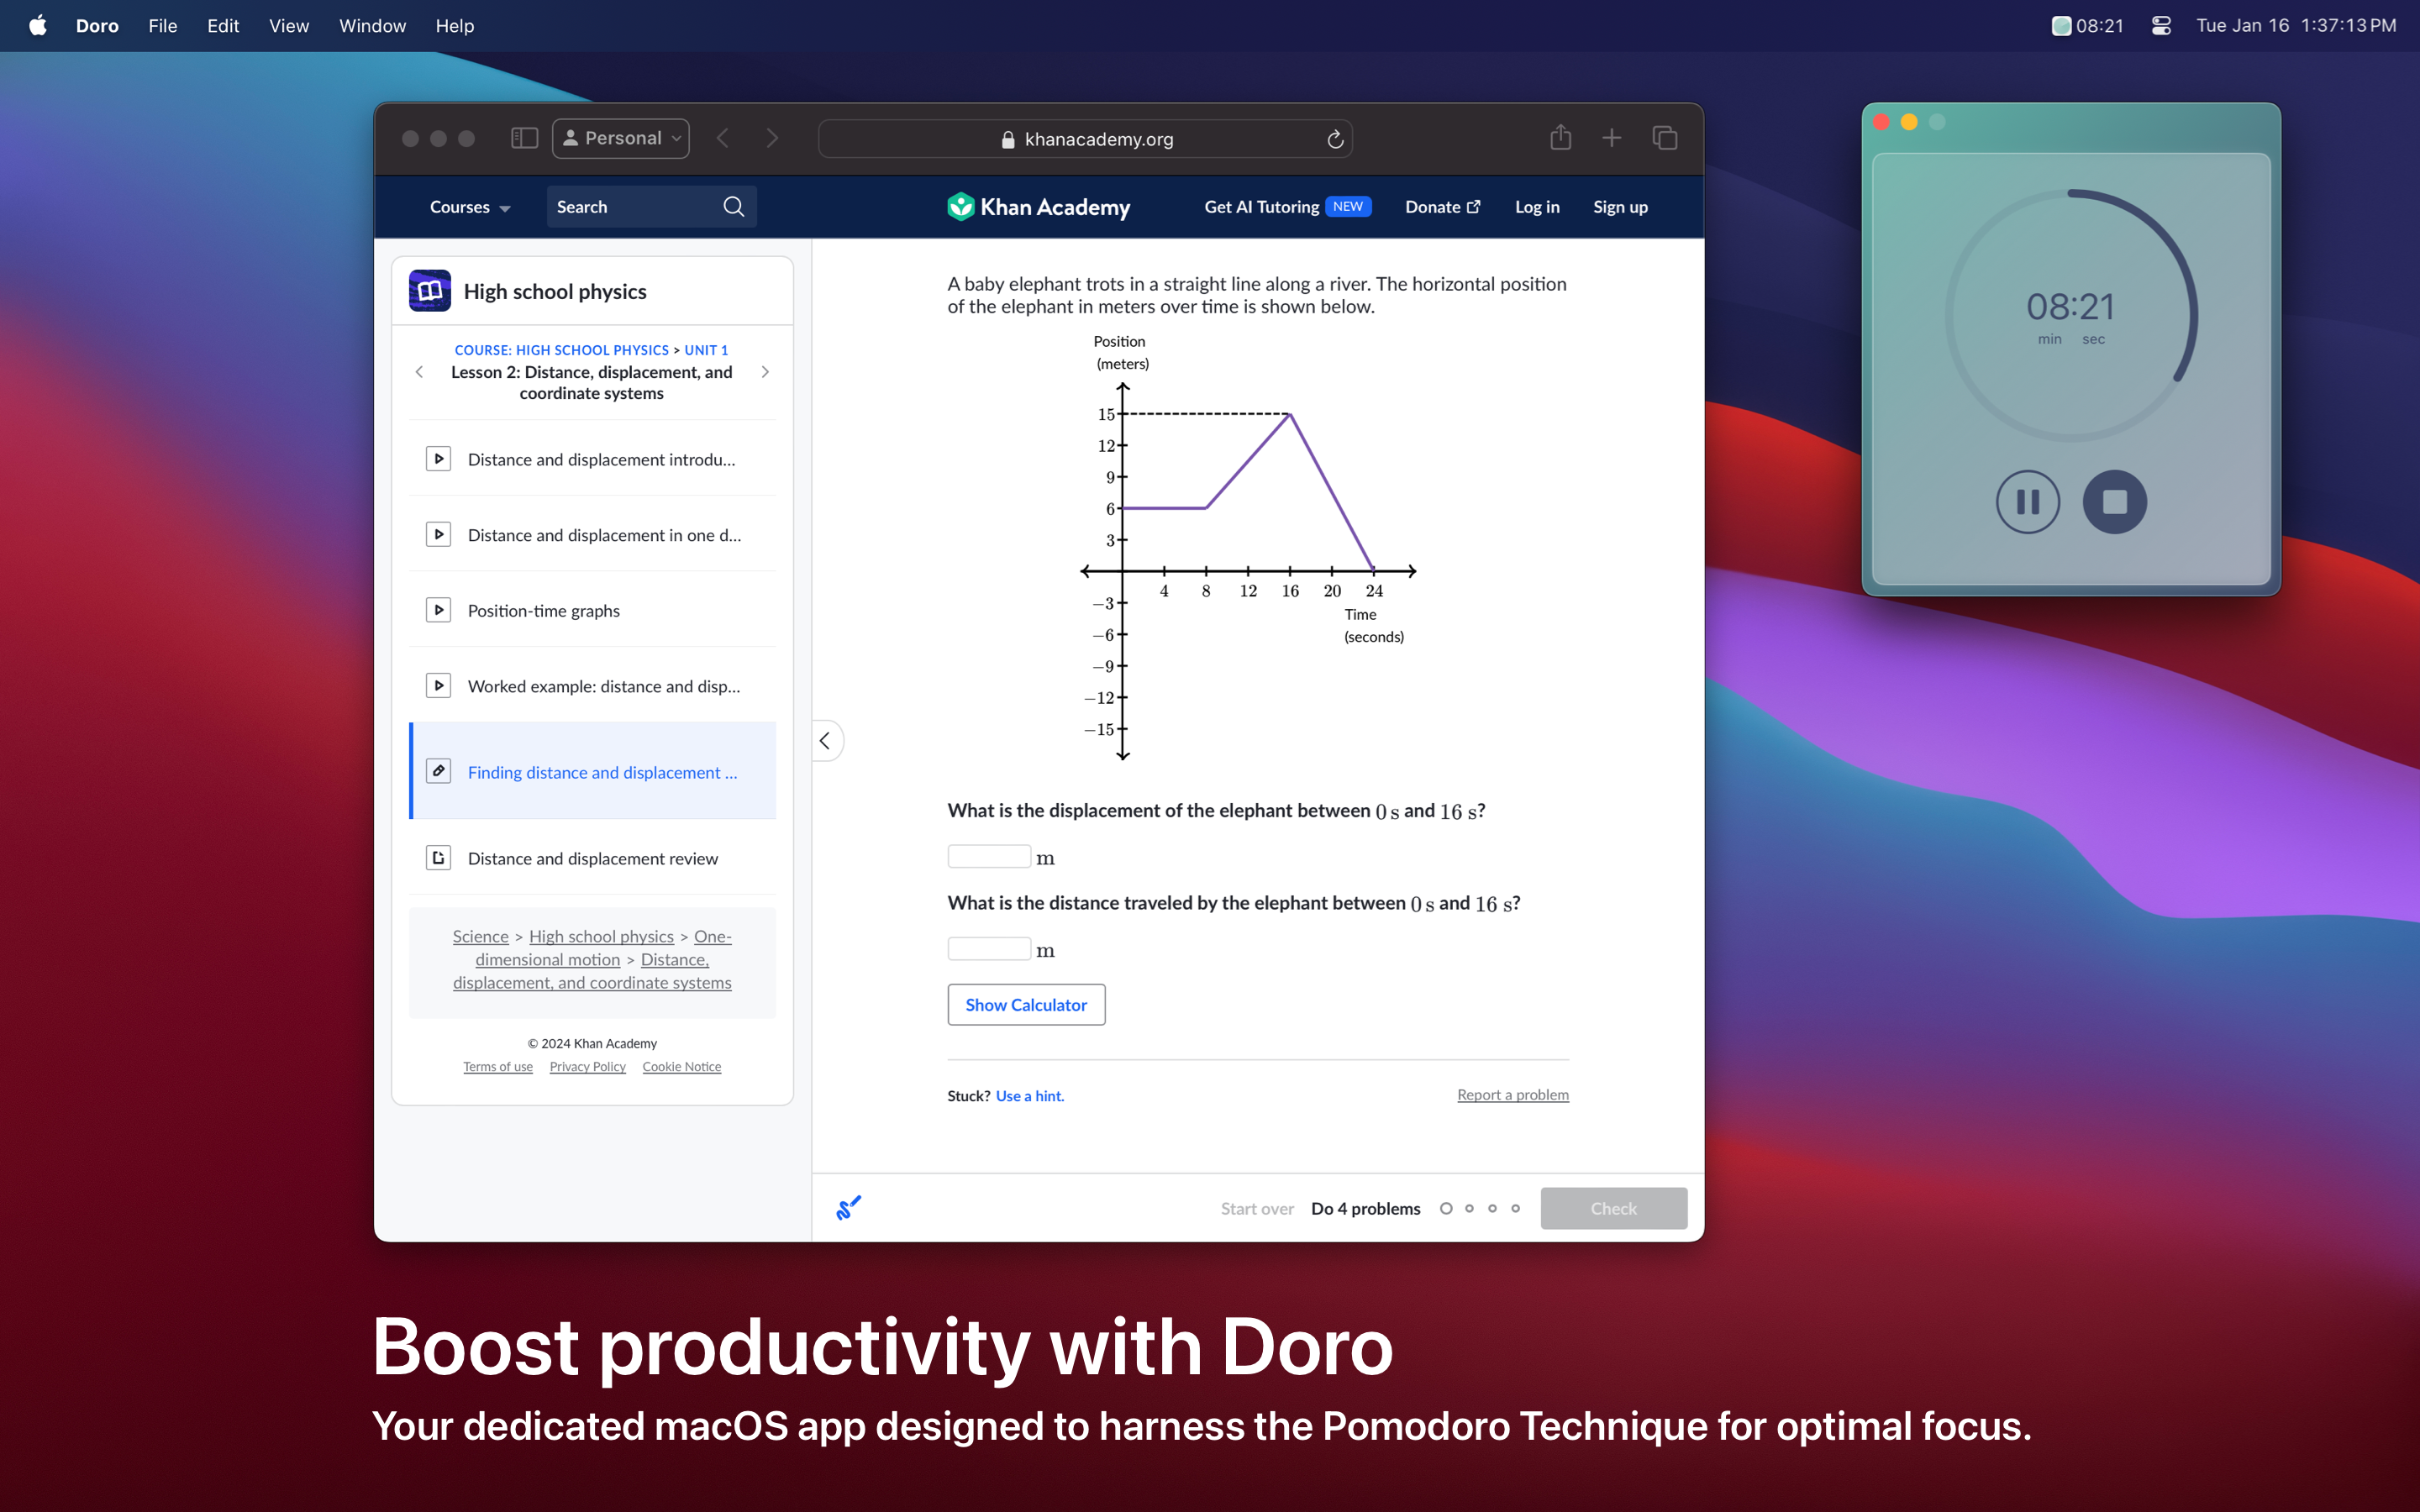Stop the Doro timer
This screenshot has width=2420, height=1512.
point(2114,502)
